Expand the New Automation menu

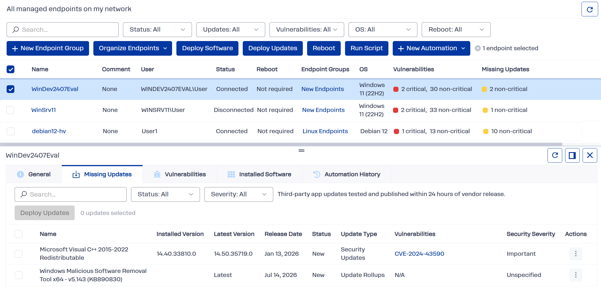point(432,48)
